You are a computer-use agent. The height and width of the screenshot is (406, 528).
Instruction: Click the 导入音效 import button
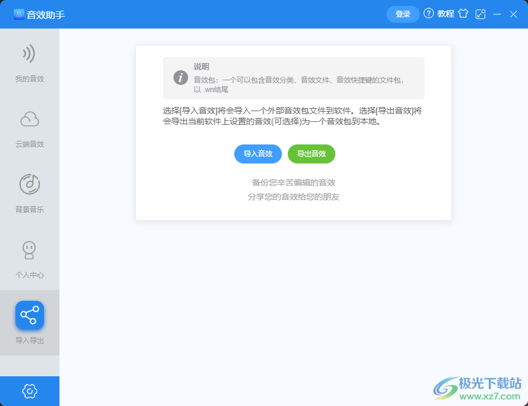[257, 154]
